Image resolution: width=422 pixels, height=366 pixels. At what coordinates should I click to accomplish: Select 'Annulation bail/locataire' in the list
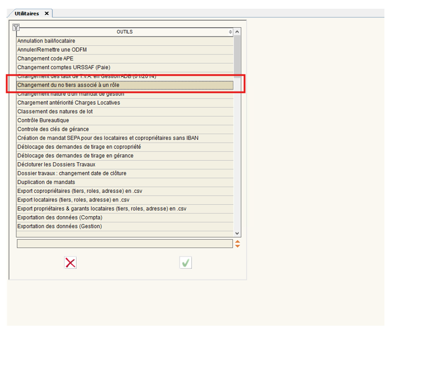tap(46, 41)
